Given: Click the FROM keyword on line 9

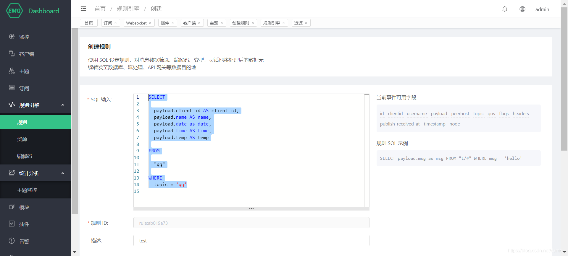Looking at the screenshot, I should coord(154,151).
